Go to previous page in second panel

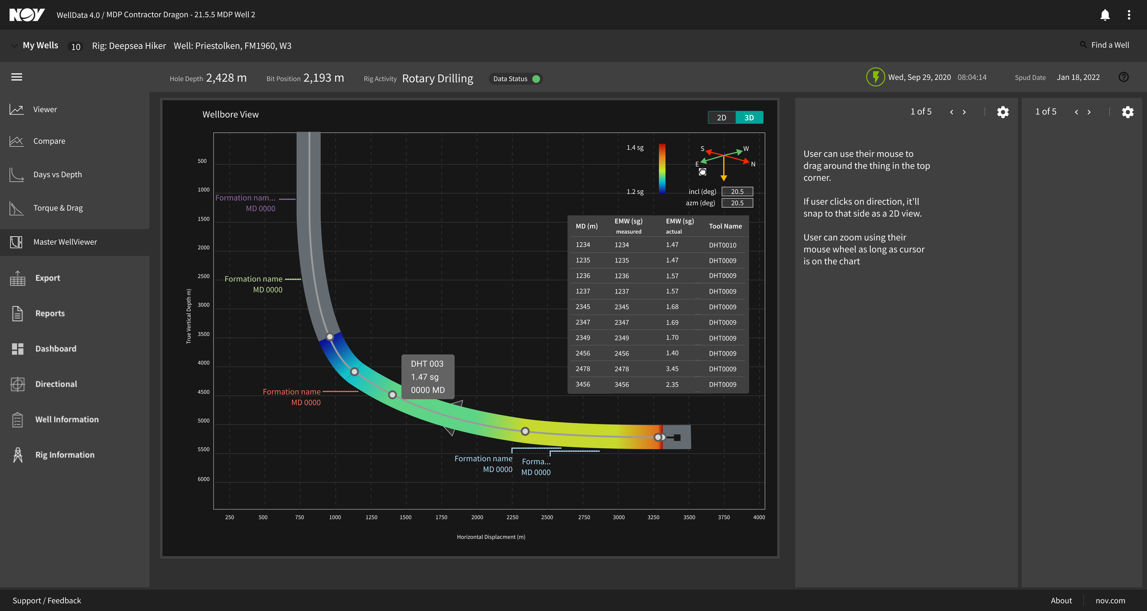tap(1076, 112)
